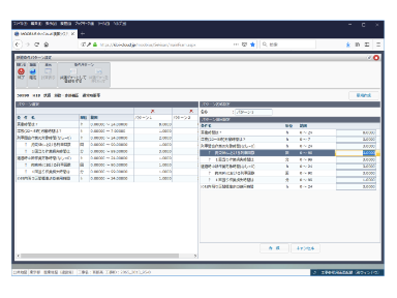
Task: Click the horizontal scrollbar right arrow
Action: 195,256
